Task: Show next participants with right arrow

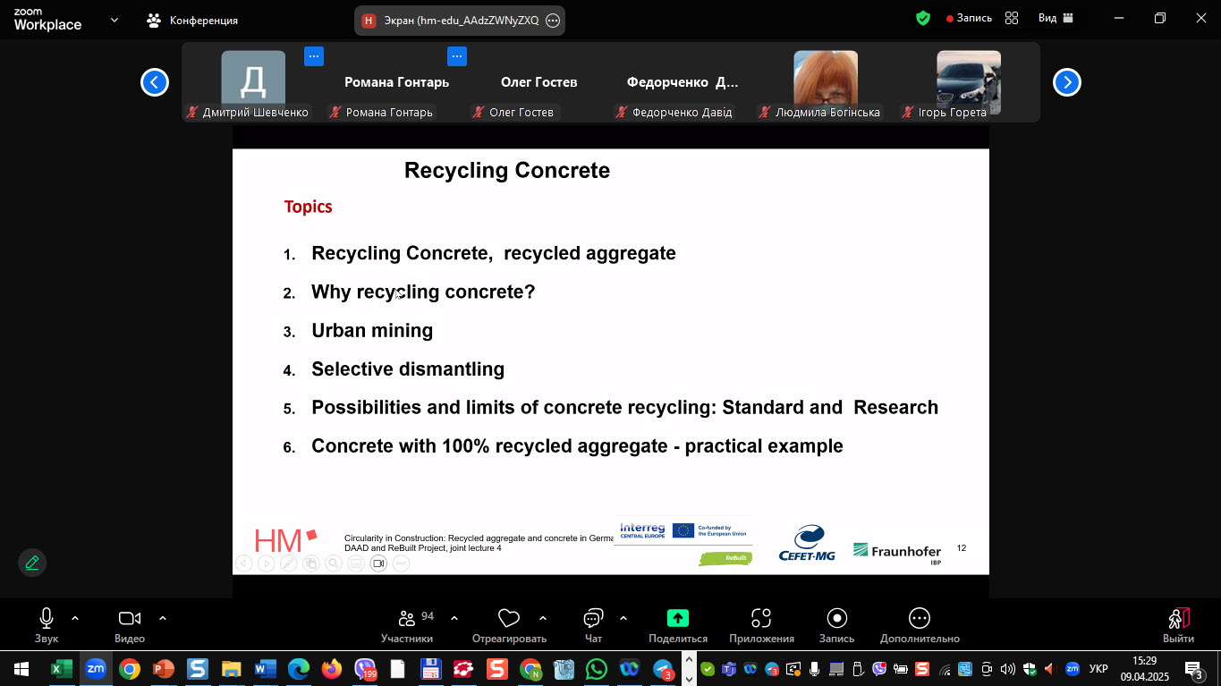Action: pyautogui.click(x=1067, y=82)
